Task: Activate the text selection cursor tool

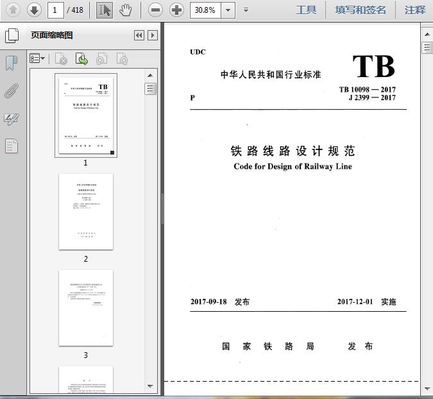Action: tap(105, 10)
